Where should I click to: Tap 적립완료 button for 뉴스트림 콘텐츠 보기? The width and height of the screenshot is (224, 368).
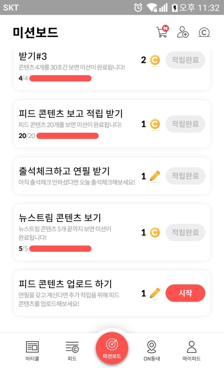[185, 232]
